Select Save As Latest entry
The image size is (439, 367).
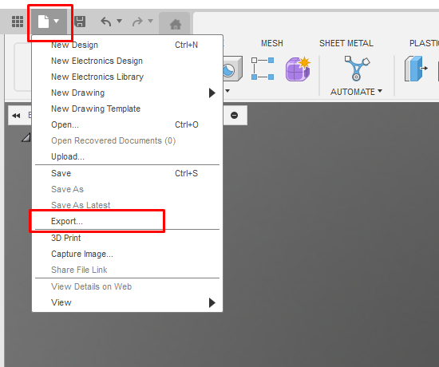click(x=127, y=205)
